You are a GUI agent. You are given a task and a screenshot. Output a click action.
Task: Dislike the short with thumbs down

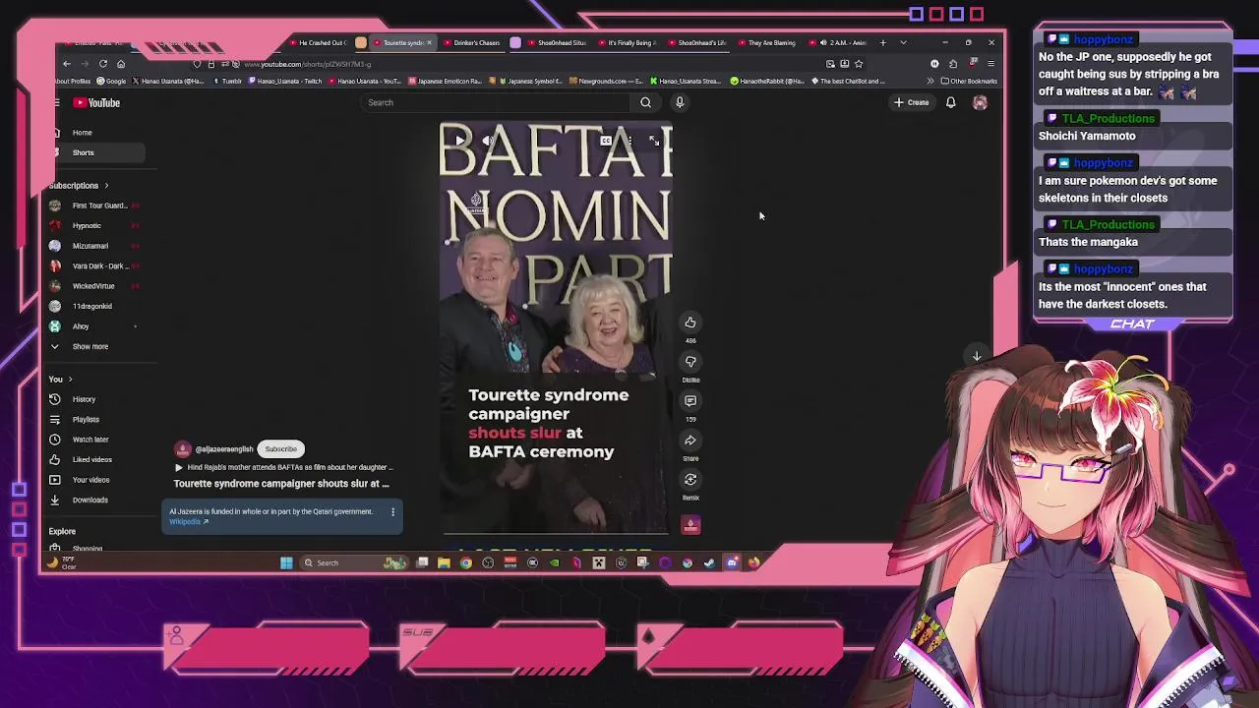pos(690,362)
